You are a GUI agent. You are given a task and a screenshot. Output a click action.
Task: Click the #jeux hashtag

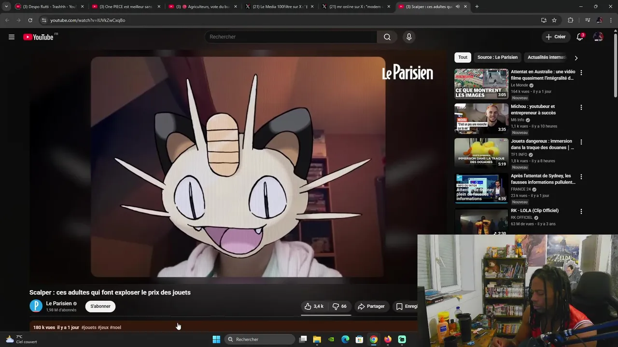tap(103, 327)
